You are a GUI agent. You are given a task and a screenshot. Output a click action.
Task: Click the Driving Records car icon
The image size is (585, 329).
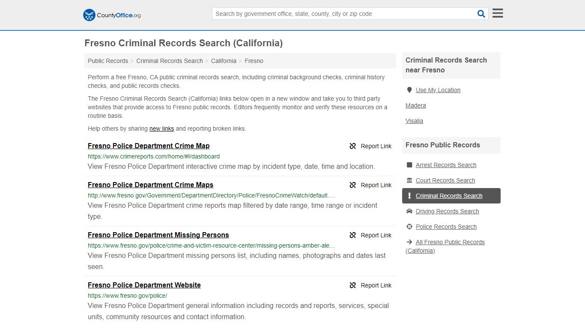click(409, 211)
